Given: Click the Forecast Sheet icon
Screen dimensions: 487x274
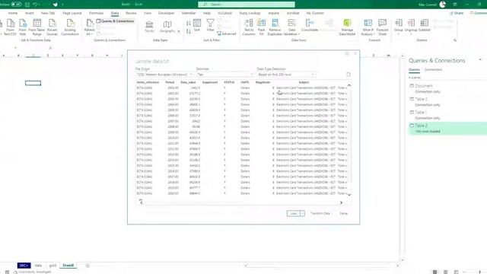Looking at the screenshot, I should pos(382,27).
